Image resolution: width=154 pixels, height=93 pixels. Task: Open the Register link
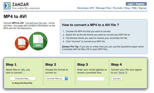pyautogui.click(x=140, y=4)
